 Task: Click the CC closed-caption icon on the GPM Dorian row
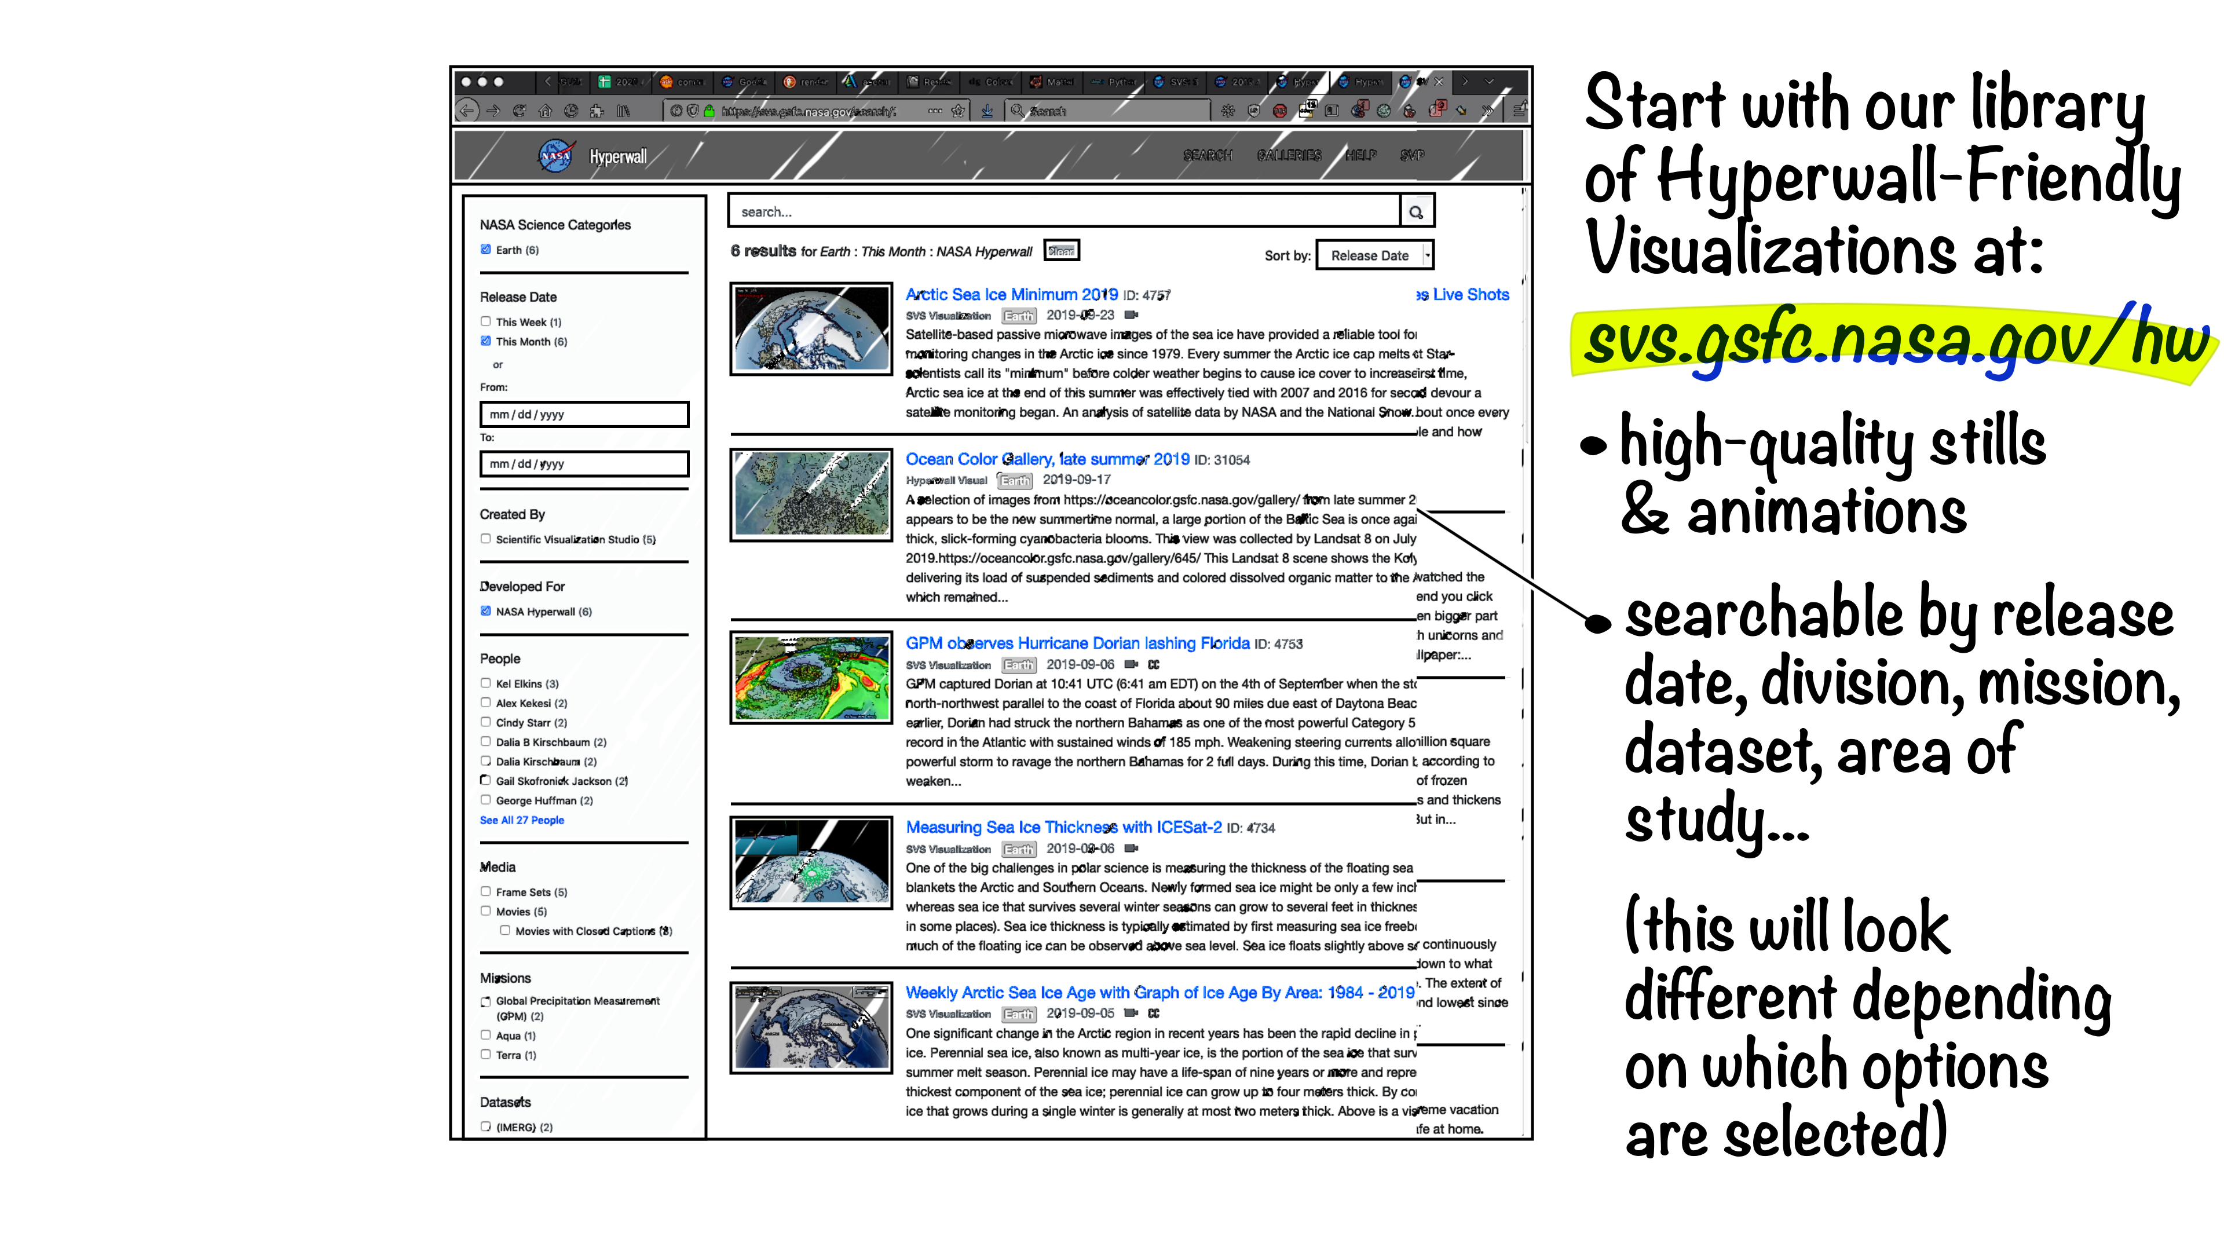click(x=1154, y=665)
